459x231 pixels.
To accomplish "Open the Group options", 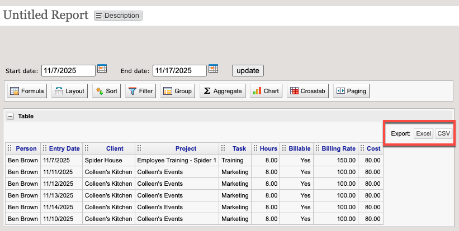I will (178, 91).
